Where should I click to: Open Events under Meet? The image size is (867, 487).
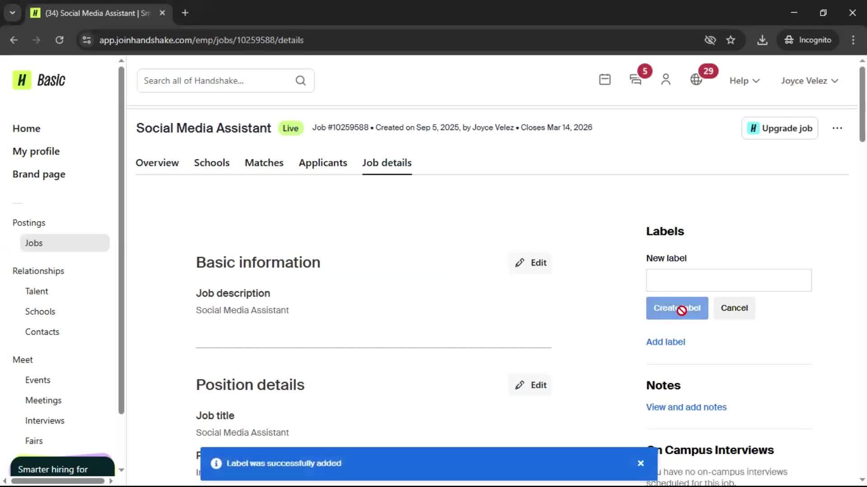click(x=38, y=380)
